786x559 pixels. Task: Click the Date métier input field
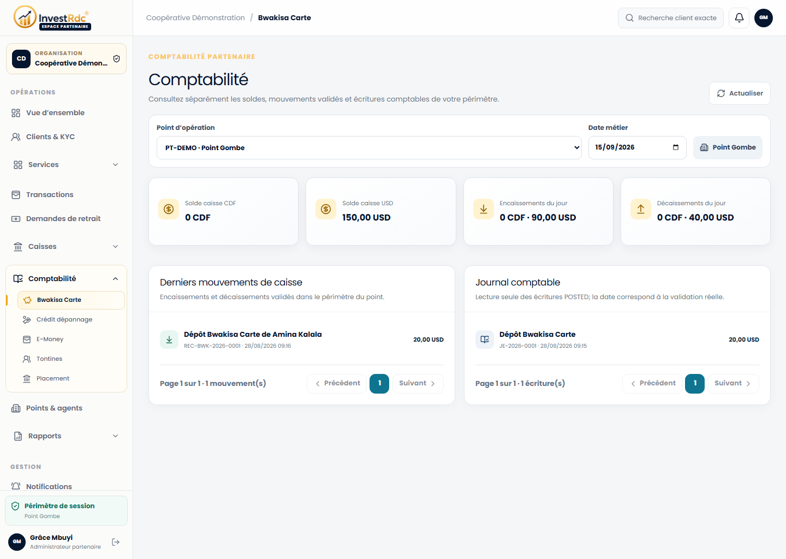click(637, 148)
